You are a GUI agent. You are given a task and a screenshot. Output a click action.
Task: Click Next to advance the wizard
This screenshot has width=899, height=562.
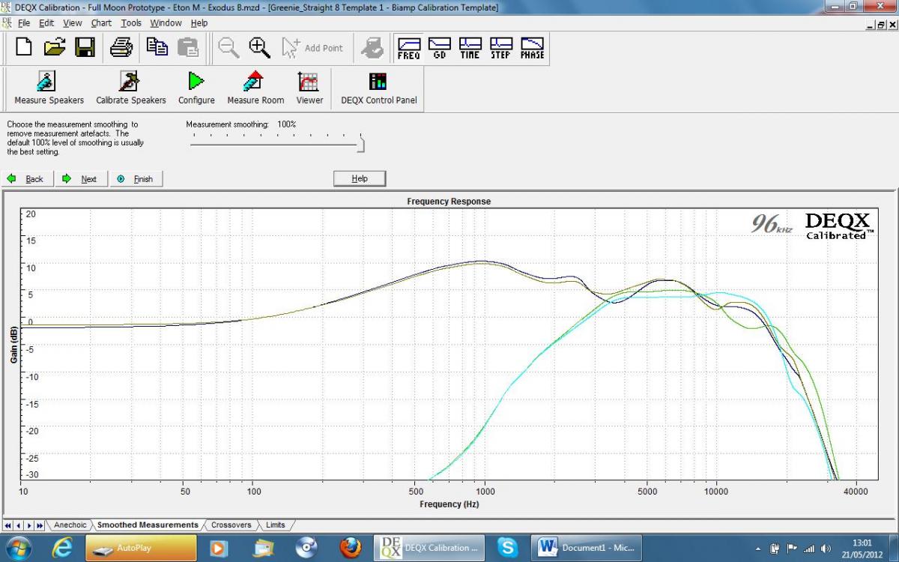(x=81, y=179)
